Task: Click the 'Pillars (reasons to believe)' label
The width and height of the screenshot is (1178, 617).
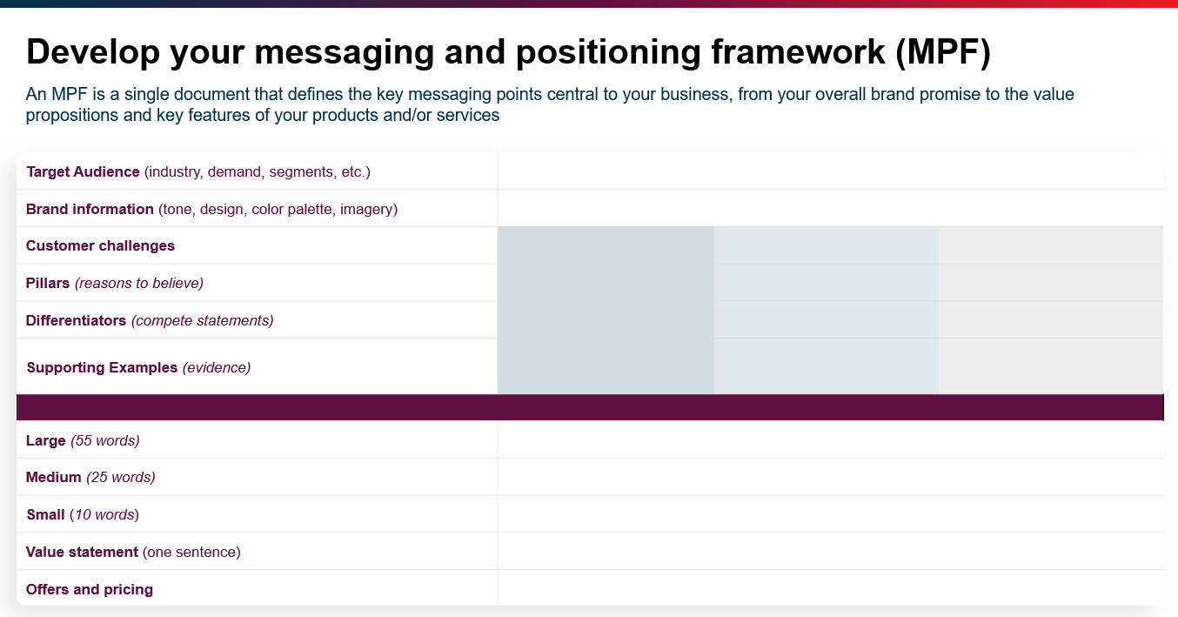Action: [x=115, y=283]
